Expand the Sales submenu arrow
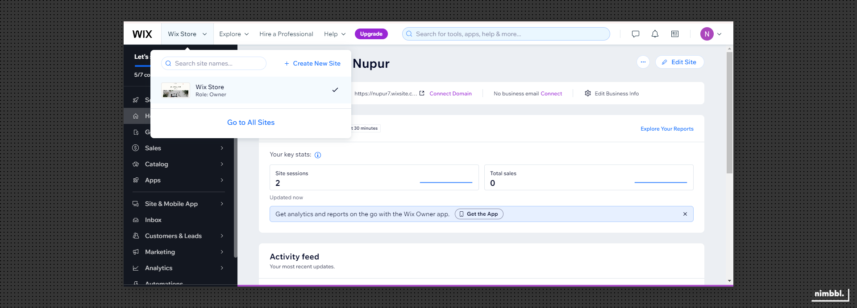857x308 pixels. (222, 148)
